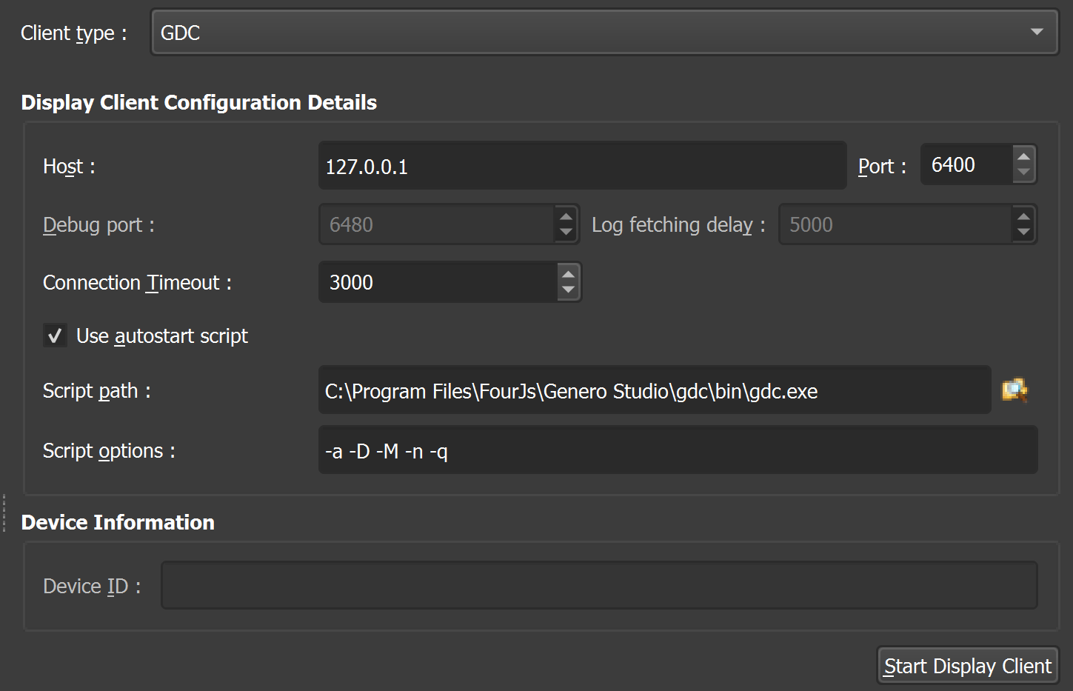This screenshot has width=1073, height=691.
Task: Focus the Host field showing 127.0.0.1
Action: tap(581, 166)
